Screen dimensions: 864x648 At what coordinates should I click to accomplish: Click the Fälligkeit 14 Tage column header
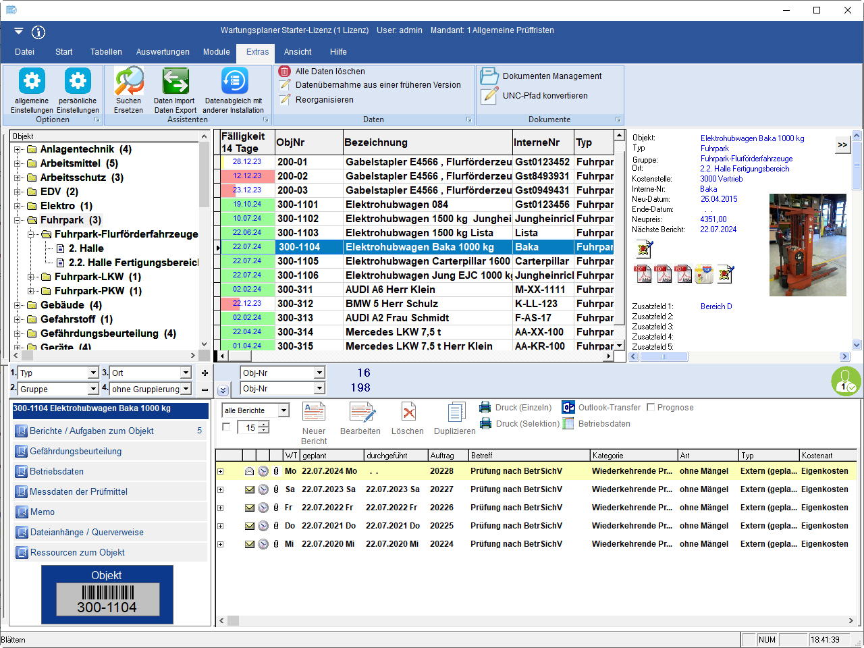click(248, 142)
